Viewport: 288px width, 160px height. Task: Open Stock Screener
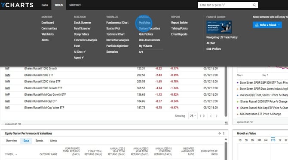[83, 23]
